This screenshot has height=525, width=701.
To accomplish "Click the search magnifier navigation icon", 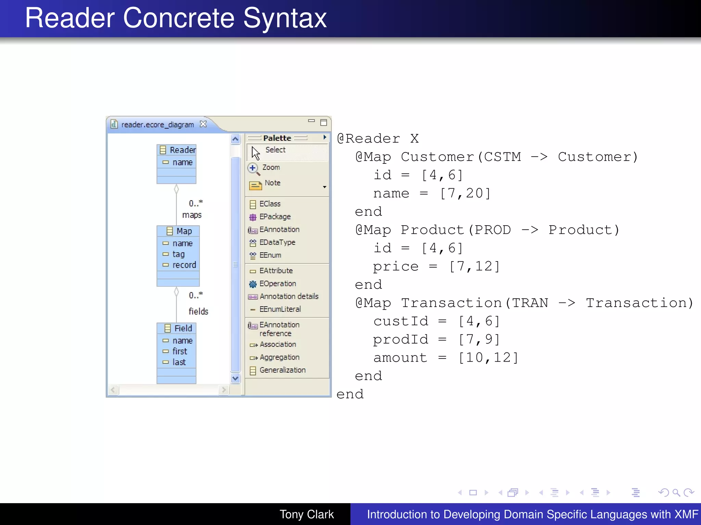I will click(676, 493).
